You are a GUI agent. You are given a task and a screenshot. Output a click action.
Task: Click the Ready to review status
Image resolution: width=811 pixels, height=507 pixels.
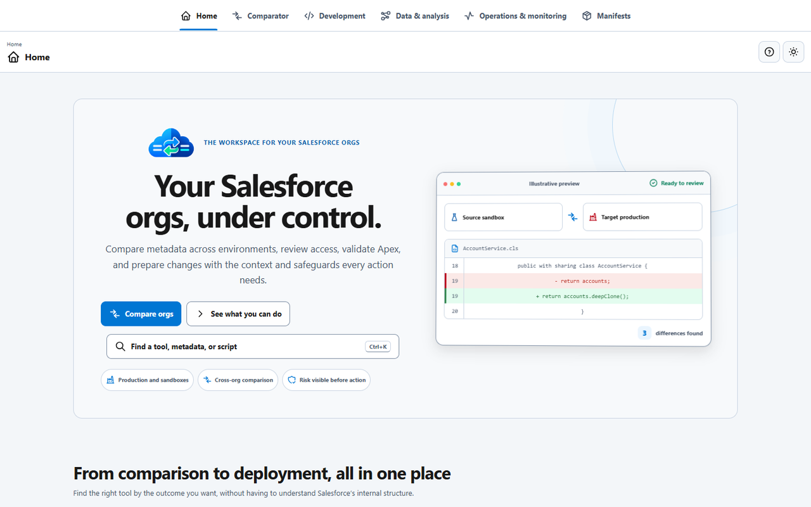click(677, 183)
